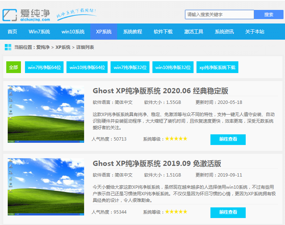Click the 爱纯净 breadcrumb link
Image resolution: width=285 pixels, height=225 pixels.
click(x=43, y=47)
